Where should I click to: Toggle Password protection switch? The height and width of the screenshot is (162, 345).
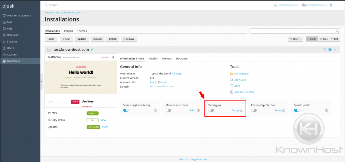(254, 110)
